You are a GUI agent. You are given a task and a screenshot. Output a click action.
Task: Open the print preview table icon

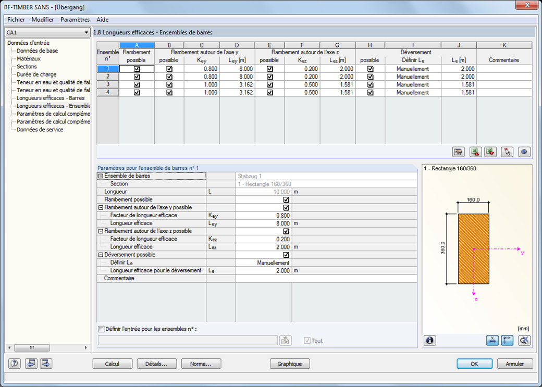click(458, 152)
